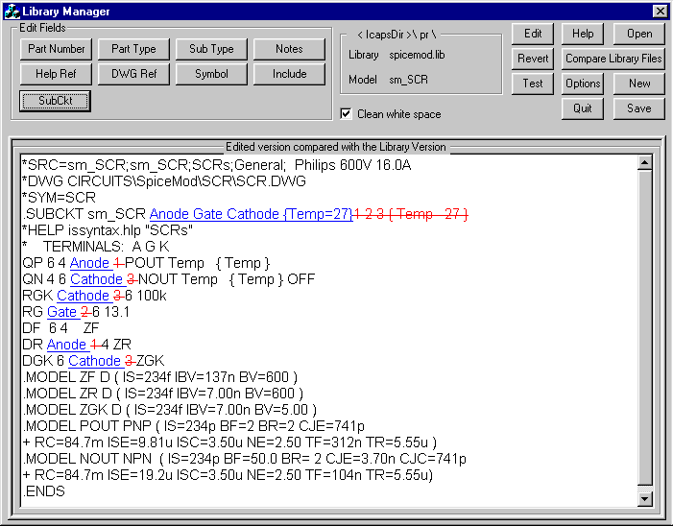Viewport: 673px width, 526px height.
Task: Click the Quit button
Action: (x=583, y=108)
